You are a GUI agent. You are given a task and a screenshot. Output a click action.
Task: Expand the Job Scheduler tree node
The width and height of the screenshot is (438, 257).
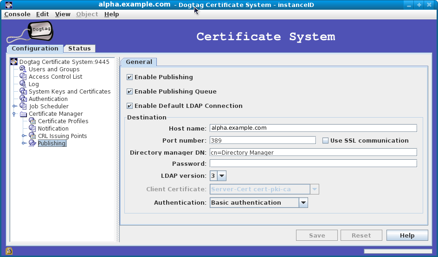pyautogui.click(x=14, y=106)
